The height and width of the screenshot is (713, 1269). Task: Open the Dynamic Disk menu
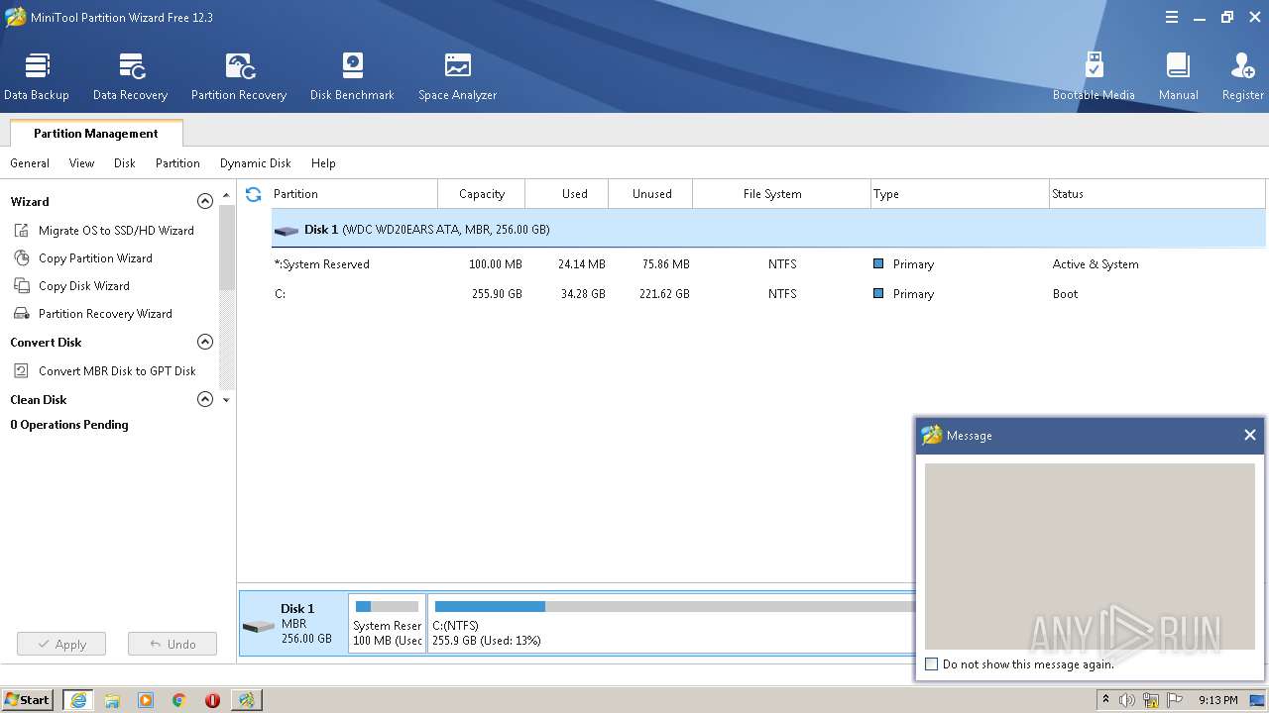256,163
